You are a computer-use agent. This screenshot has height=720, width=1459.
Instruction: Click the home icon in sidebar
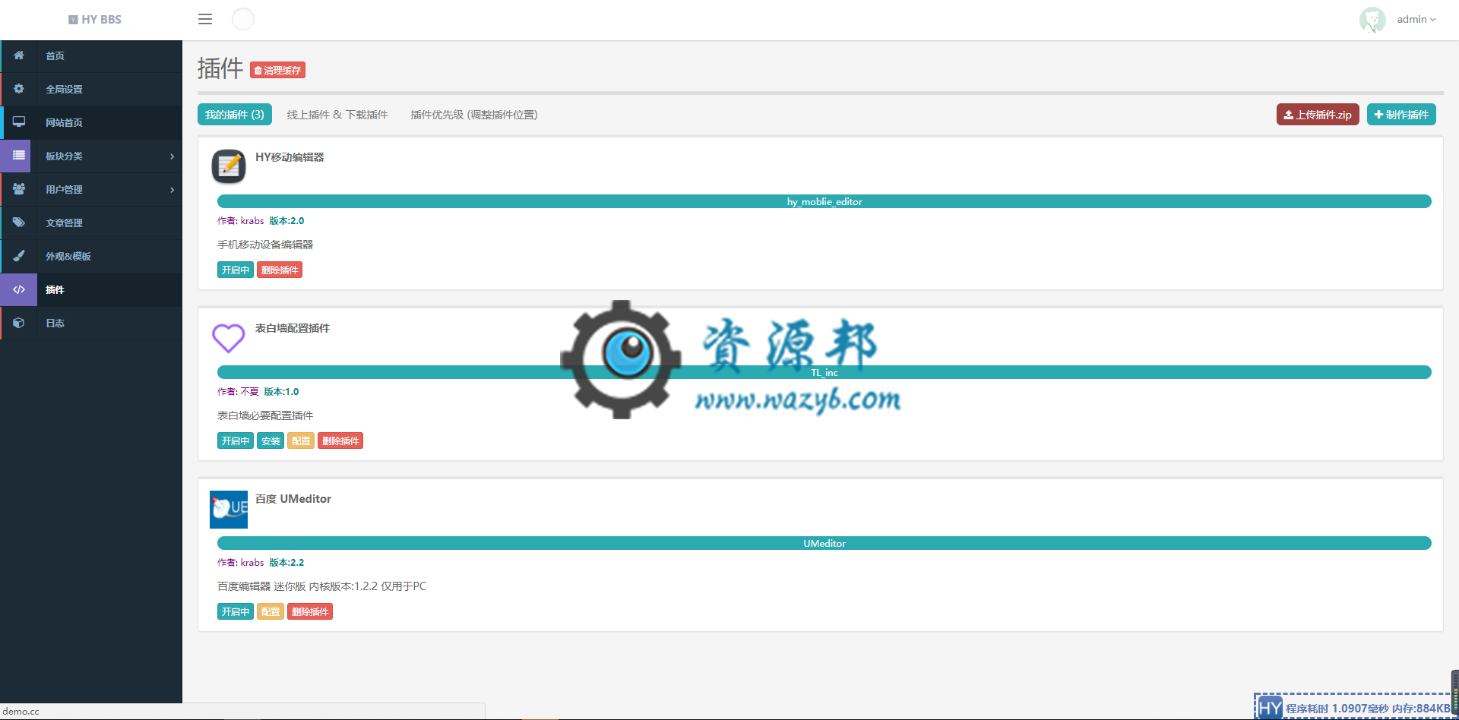point(19,55)
